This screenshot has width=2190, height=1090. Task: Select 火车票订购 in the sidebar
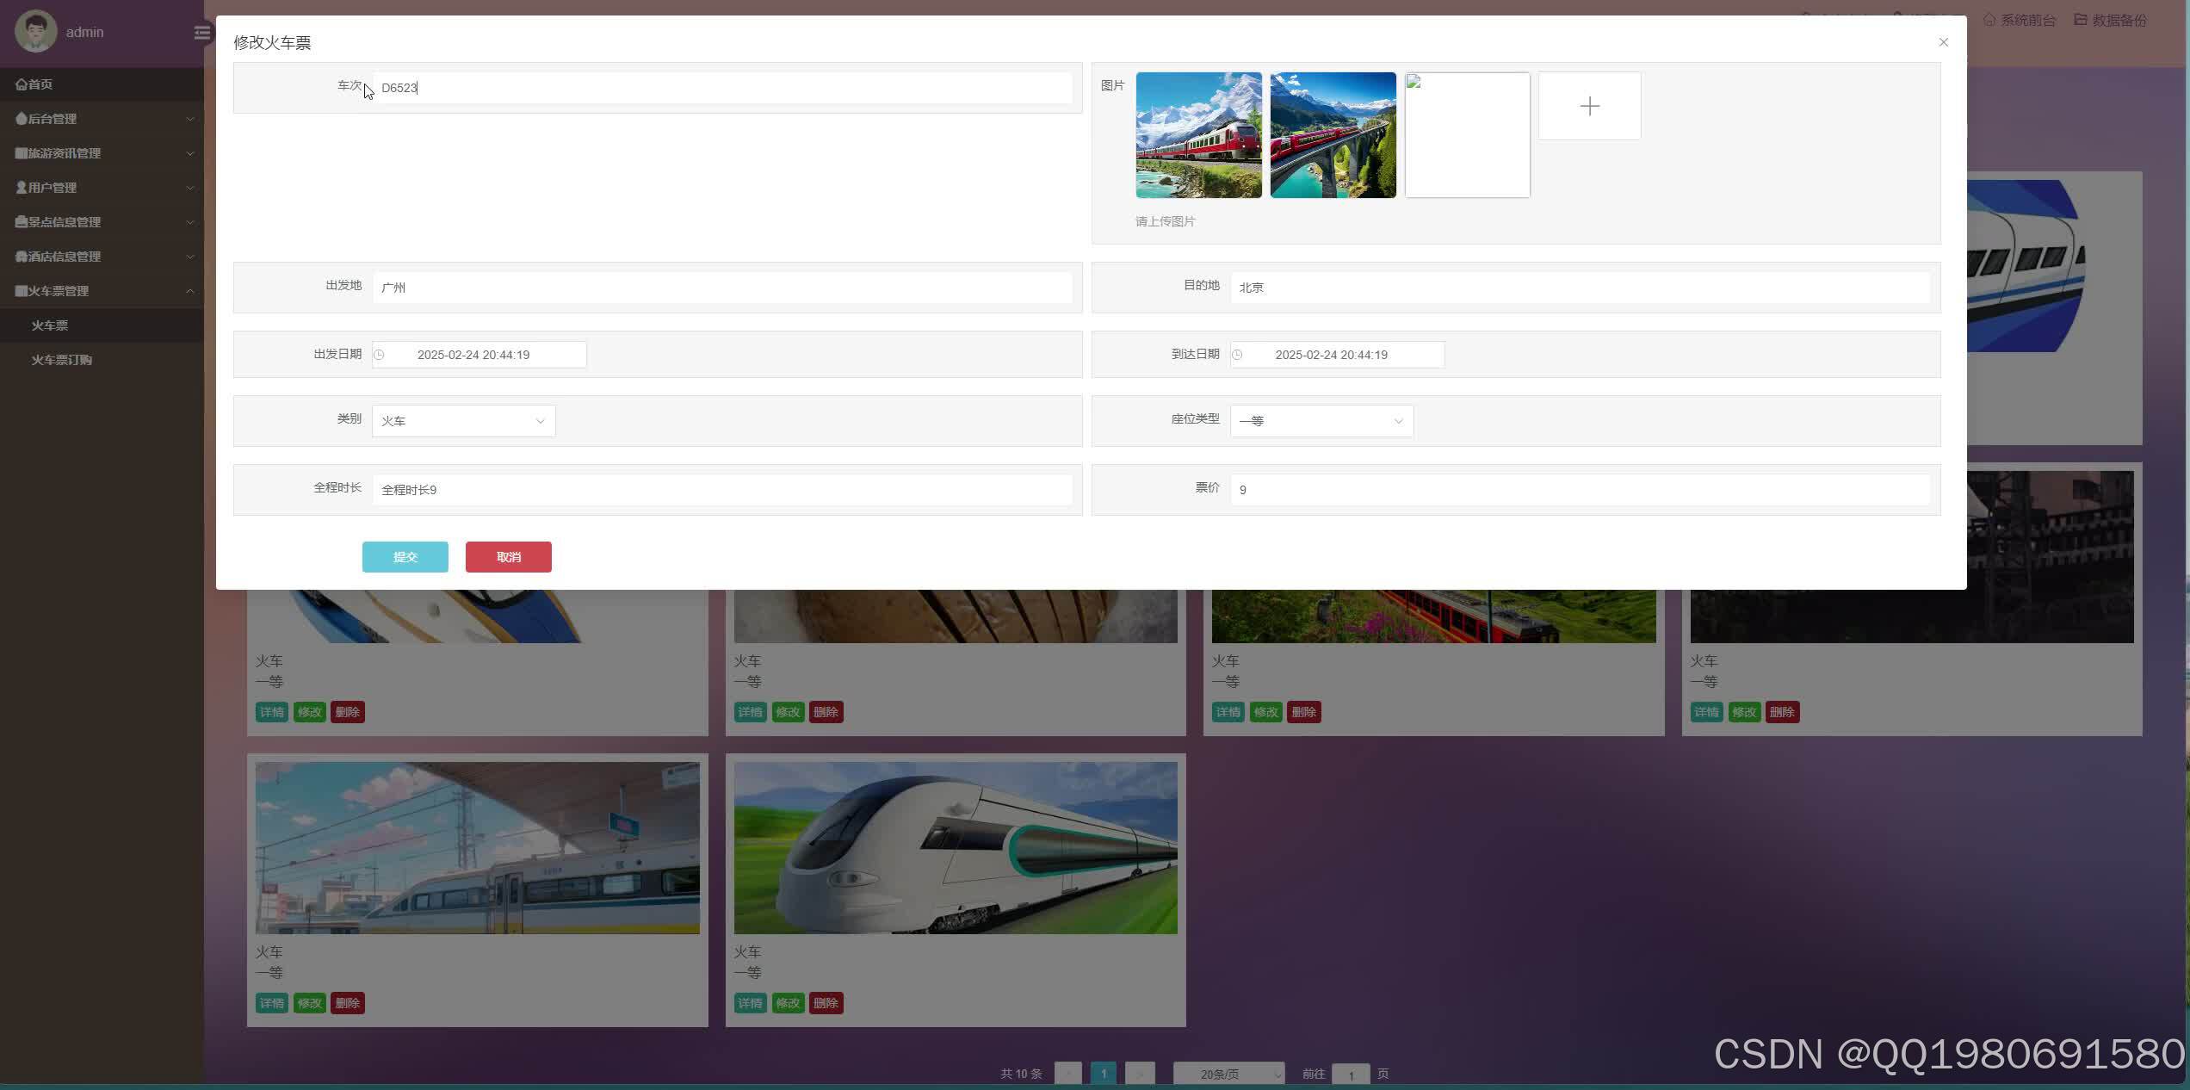[62, 360]
